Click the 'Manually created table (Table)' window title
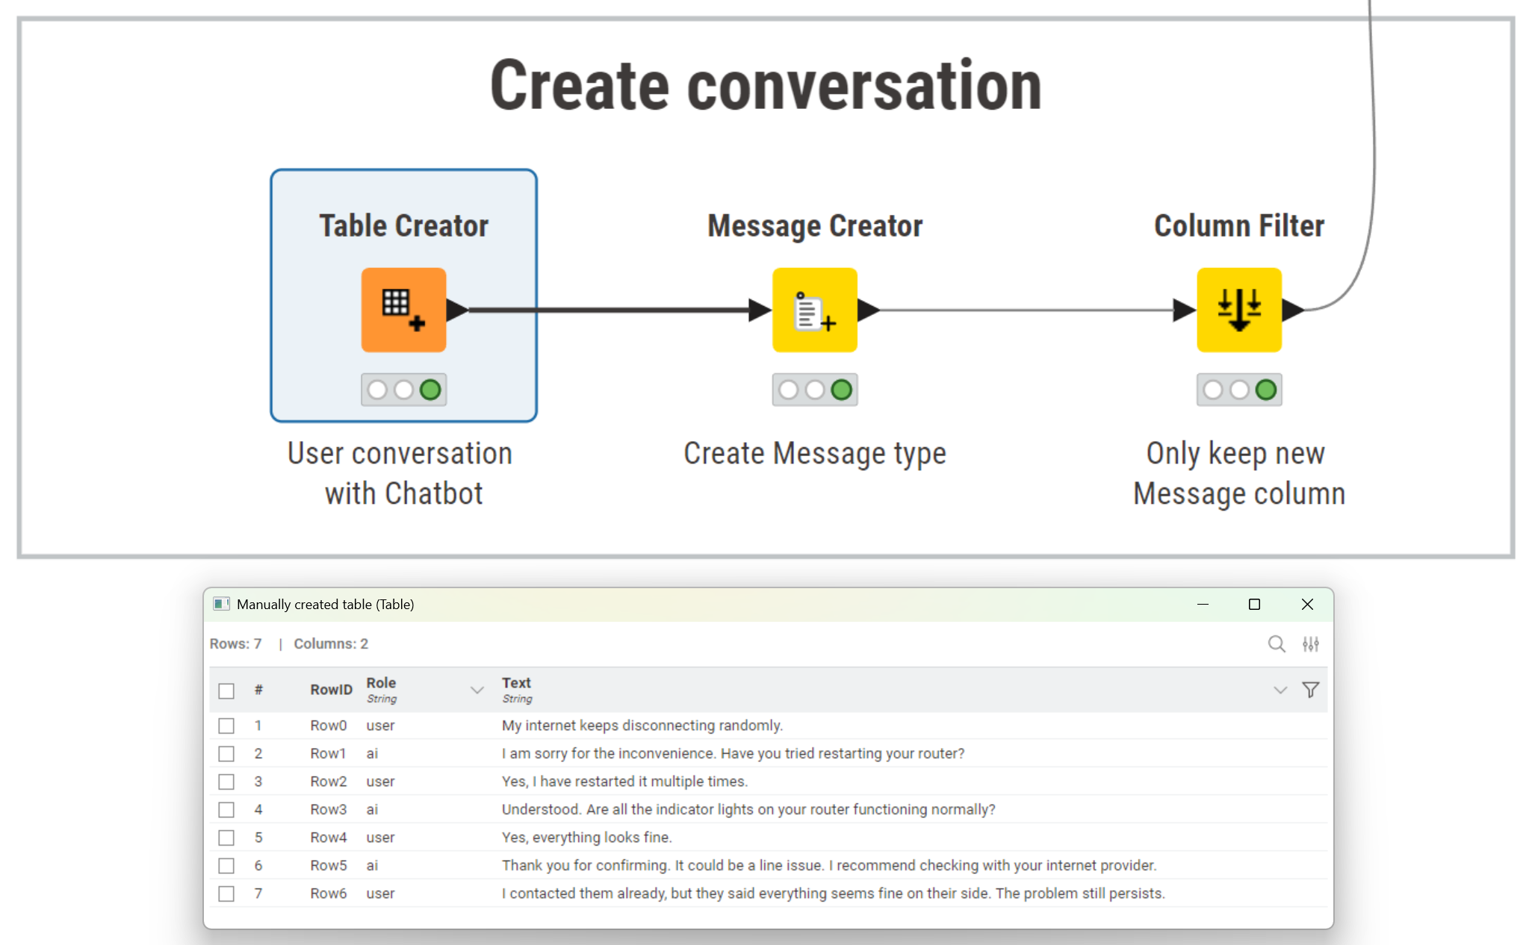This screenshot has height=945, width=1529. tap(326, 604)
